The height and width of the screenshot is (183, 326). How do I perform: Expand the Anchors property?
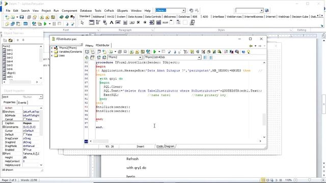point(4,112)
